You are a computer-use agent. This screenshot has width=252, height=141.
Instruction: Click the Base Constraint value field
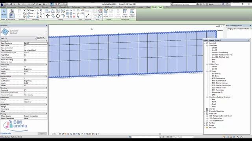tap(36, 43)
